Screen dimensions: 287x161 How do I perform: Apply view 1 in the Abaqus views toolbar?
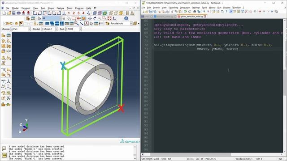[x=69, y=13]
